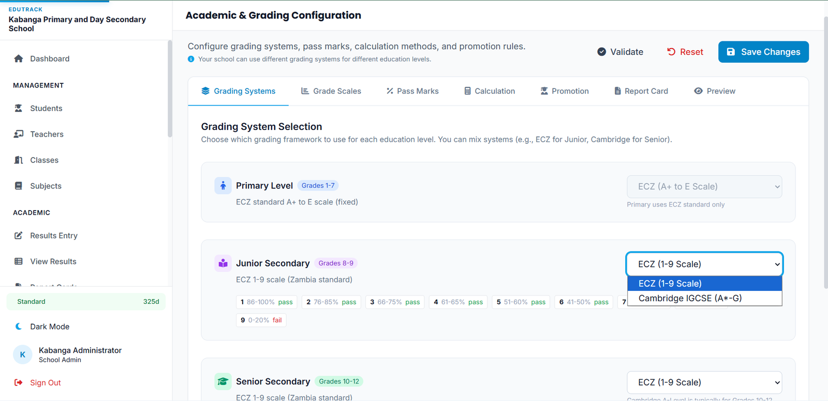This screenshot has height=401, width=828.
Task: Click the Grades 1-7 badge
Action: (318, 185)
